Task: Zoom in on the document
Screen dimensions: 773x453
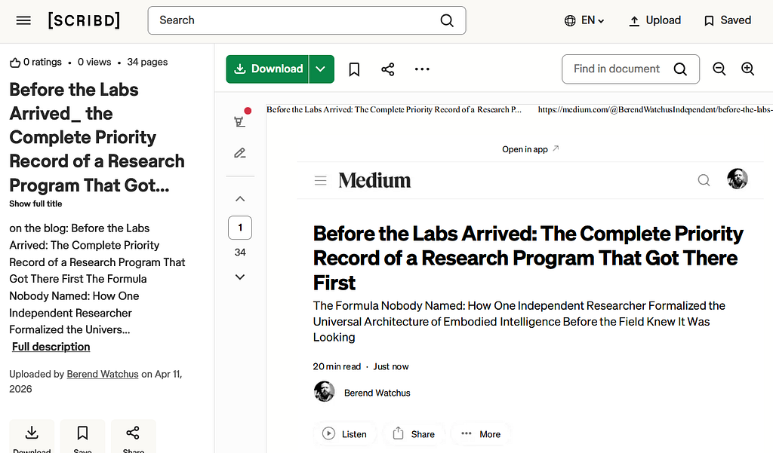Action: [x=748, y=69]
